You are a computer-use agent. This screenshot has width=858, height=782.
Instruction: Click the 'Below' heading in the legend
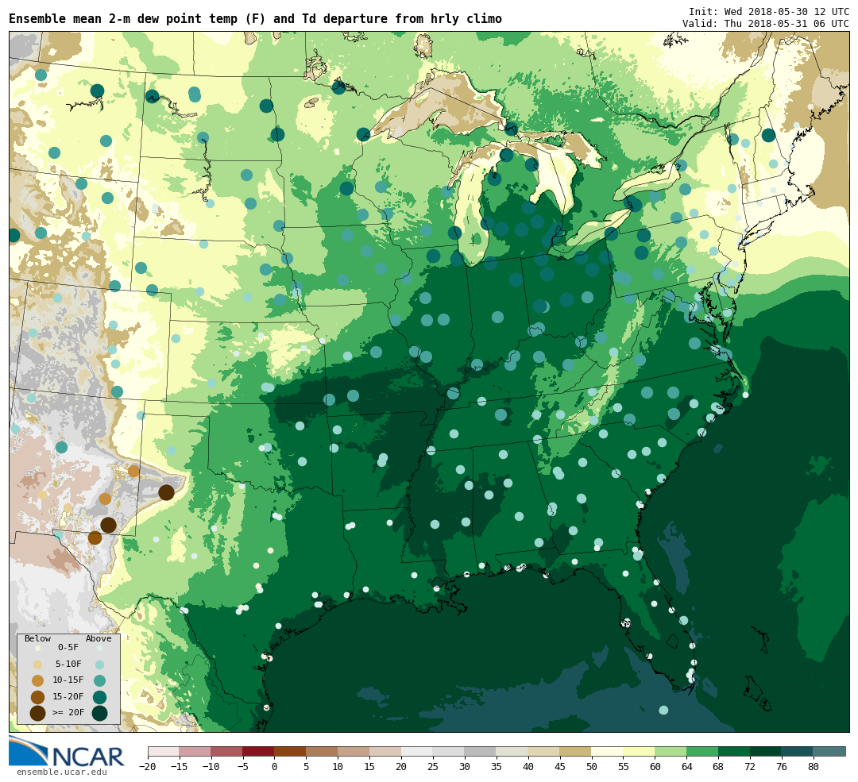pos(37,639)
